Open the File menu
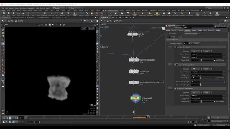The width and height of the screenshot is (230, 129). coord(3,8)
